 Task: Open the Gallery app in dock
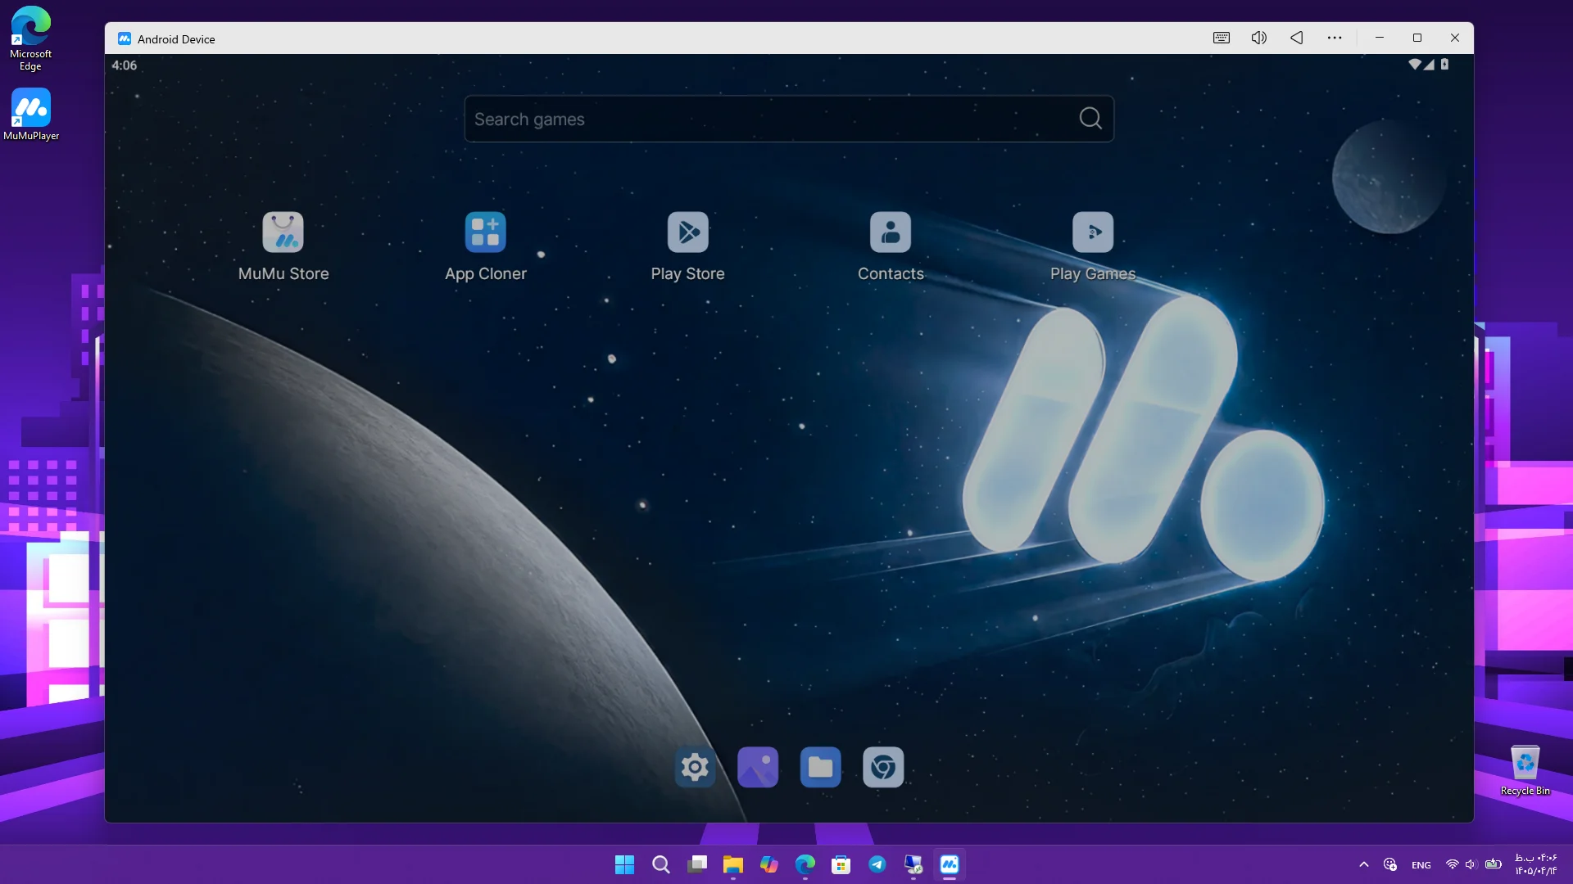tap(758, 767)
